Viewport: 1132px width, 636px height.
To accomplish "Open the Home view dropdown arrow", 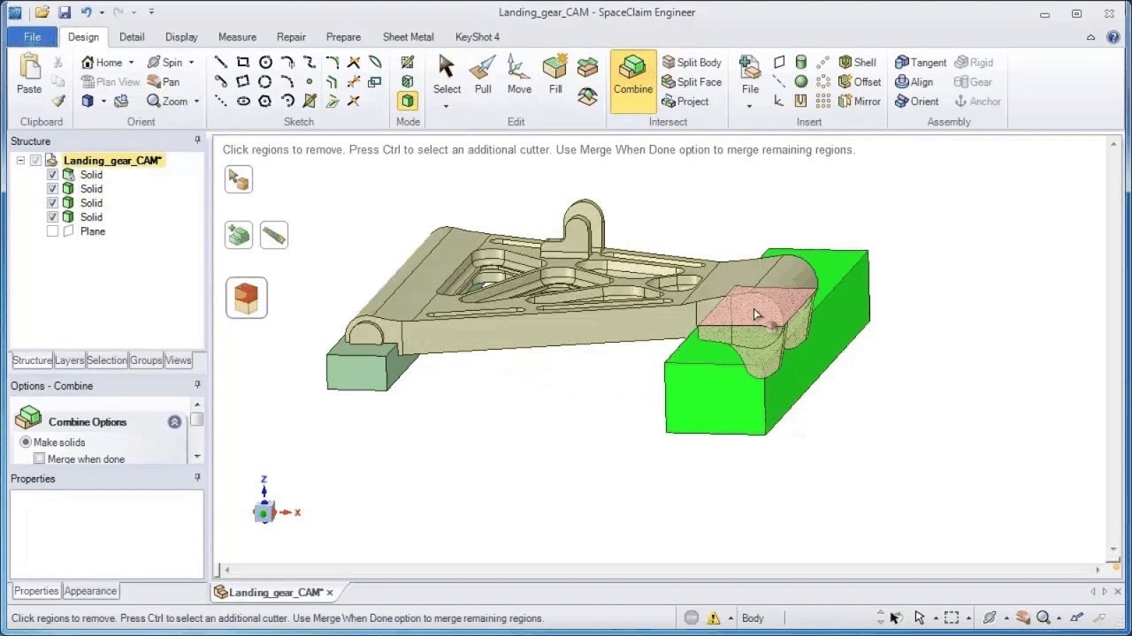I will (x=131, y=63).
